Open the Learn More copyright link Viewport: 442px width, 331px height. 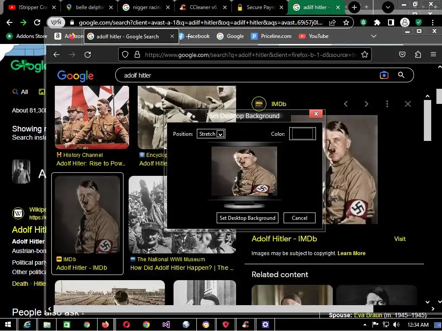351,253
